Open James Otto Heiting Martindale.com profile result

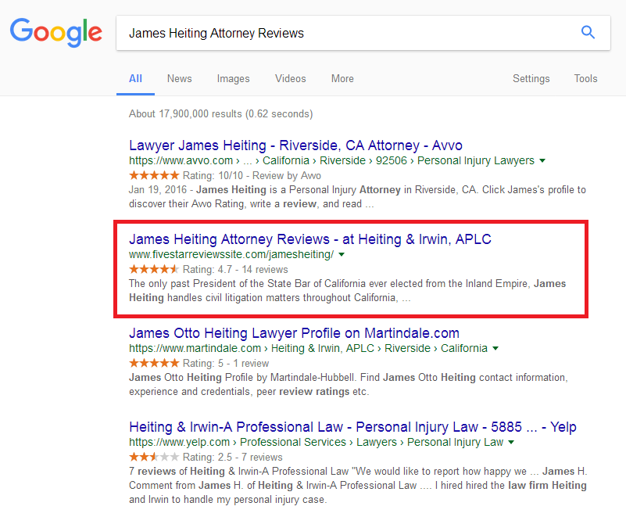294,333
